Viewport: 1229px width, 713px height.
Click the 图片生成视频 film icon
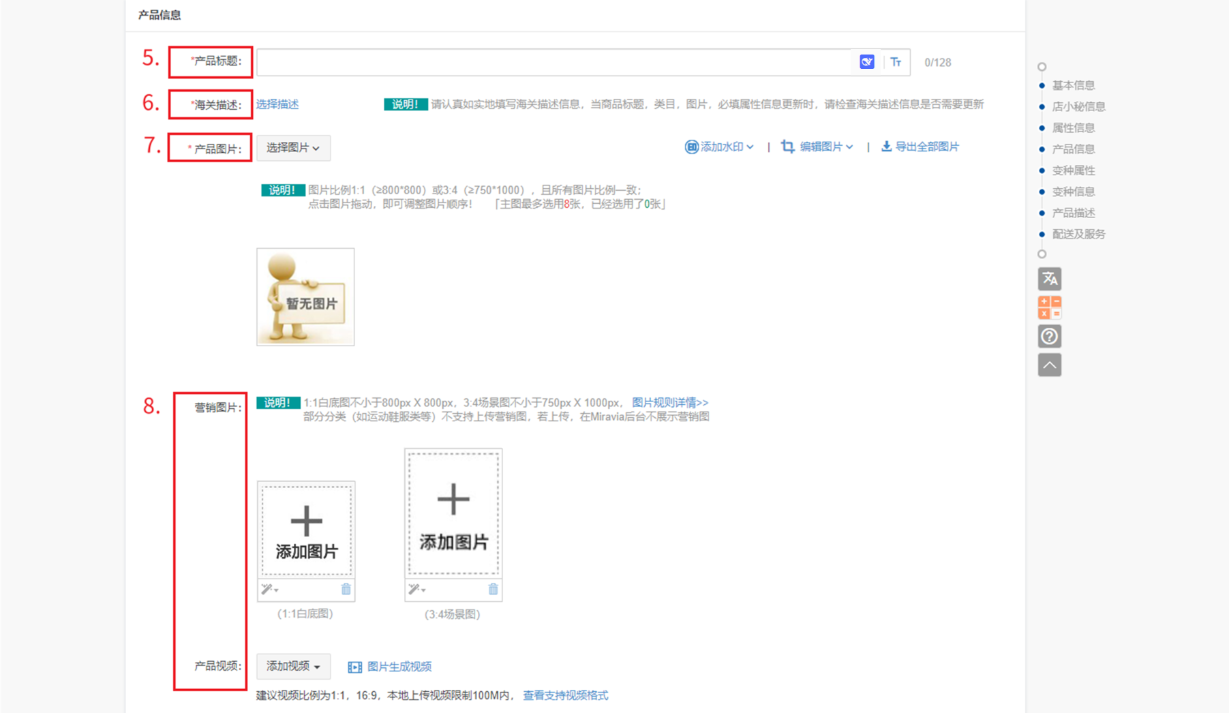pyautogui.click(x=354, y=667)
